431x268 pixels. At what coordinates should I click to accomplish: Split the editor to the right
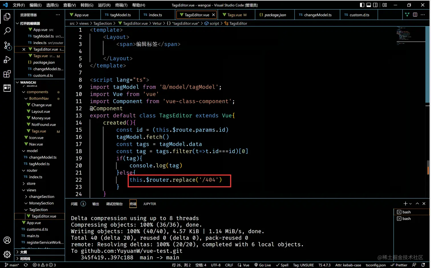[415, 15]
